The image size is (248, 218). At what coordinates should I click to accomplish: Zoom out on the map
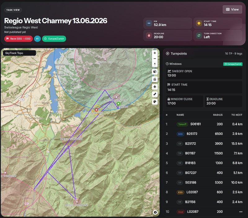155,59
